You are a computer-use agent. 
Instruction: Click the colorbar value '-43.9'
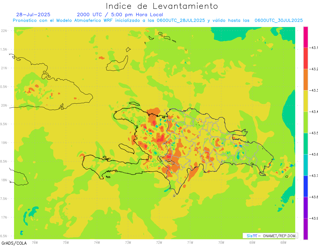(314, 218)
